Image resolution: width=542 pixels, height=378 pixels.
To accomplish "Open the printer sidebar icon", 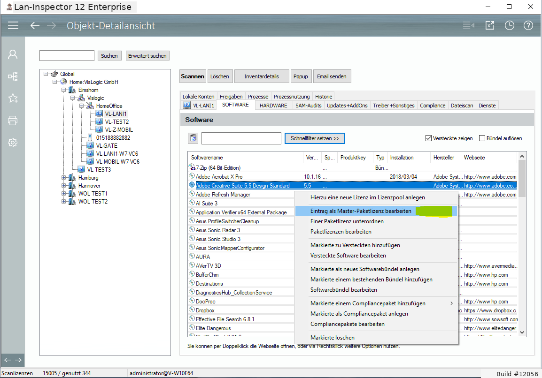I will point(13,121).
